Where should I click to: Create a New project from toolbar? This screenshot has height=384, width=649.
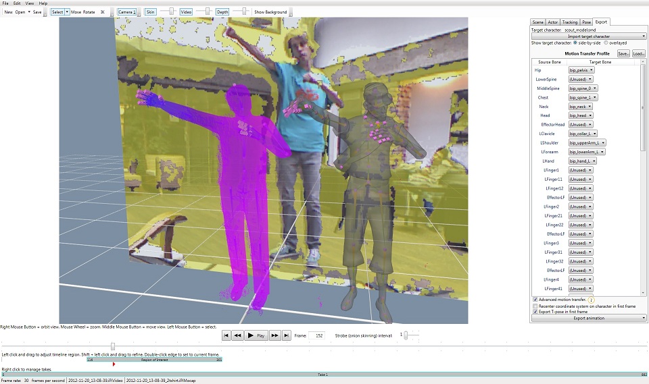8,12
